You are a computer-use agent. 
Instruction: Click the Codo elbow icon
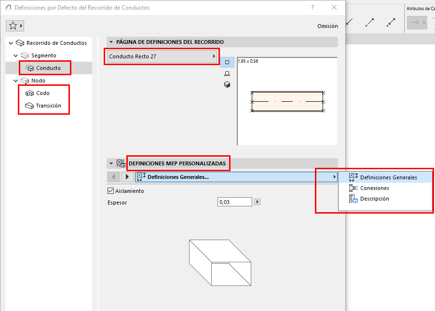(29, 93)
